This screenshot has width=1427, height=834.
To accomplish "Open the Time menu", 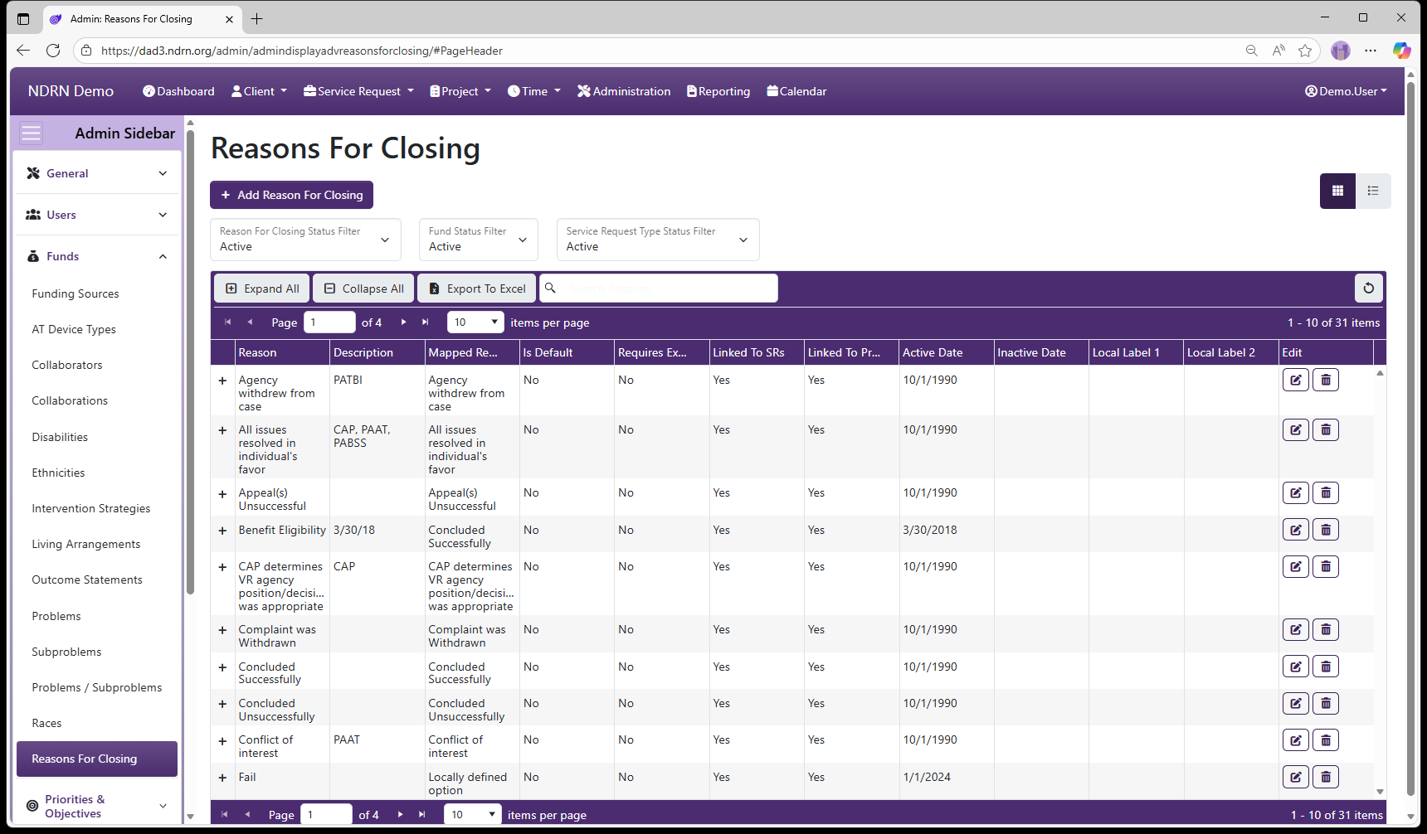I will point(534,91).
